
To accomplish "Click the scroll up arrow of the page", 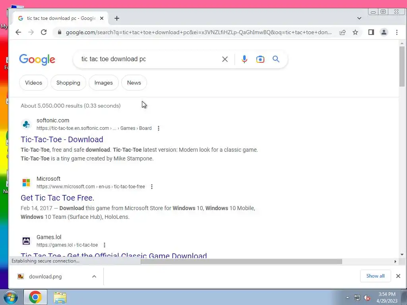I will tap(402, 44).
